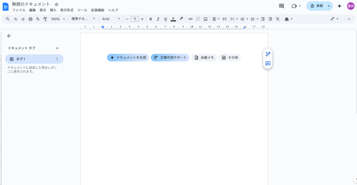
Task: Decrease the indent
Action: pos(263,19)
